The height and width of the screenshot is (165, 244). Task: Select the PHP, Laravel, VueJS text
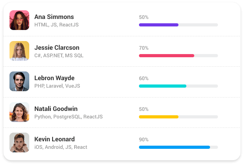pyautogui.click(x=57, y=86)
